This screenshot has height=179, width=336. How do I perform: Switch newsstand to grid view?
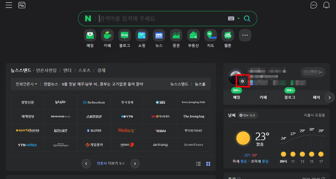click(x=208, y=164)
